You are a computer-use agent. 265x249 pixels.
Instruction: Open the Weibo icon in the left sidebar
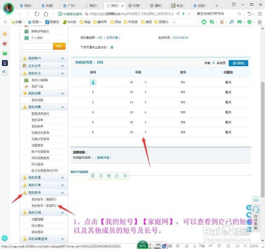5,43
